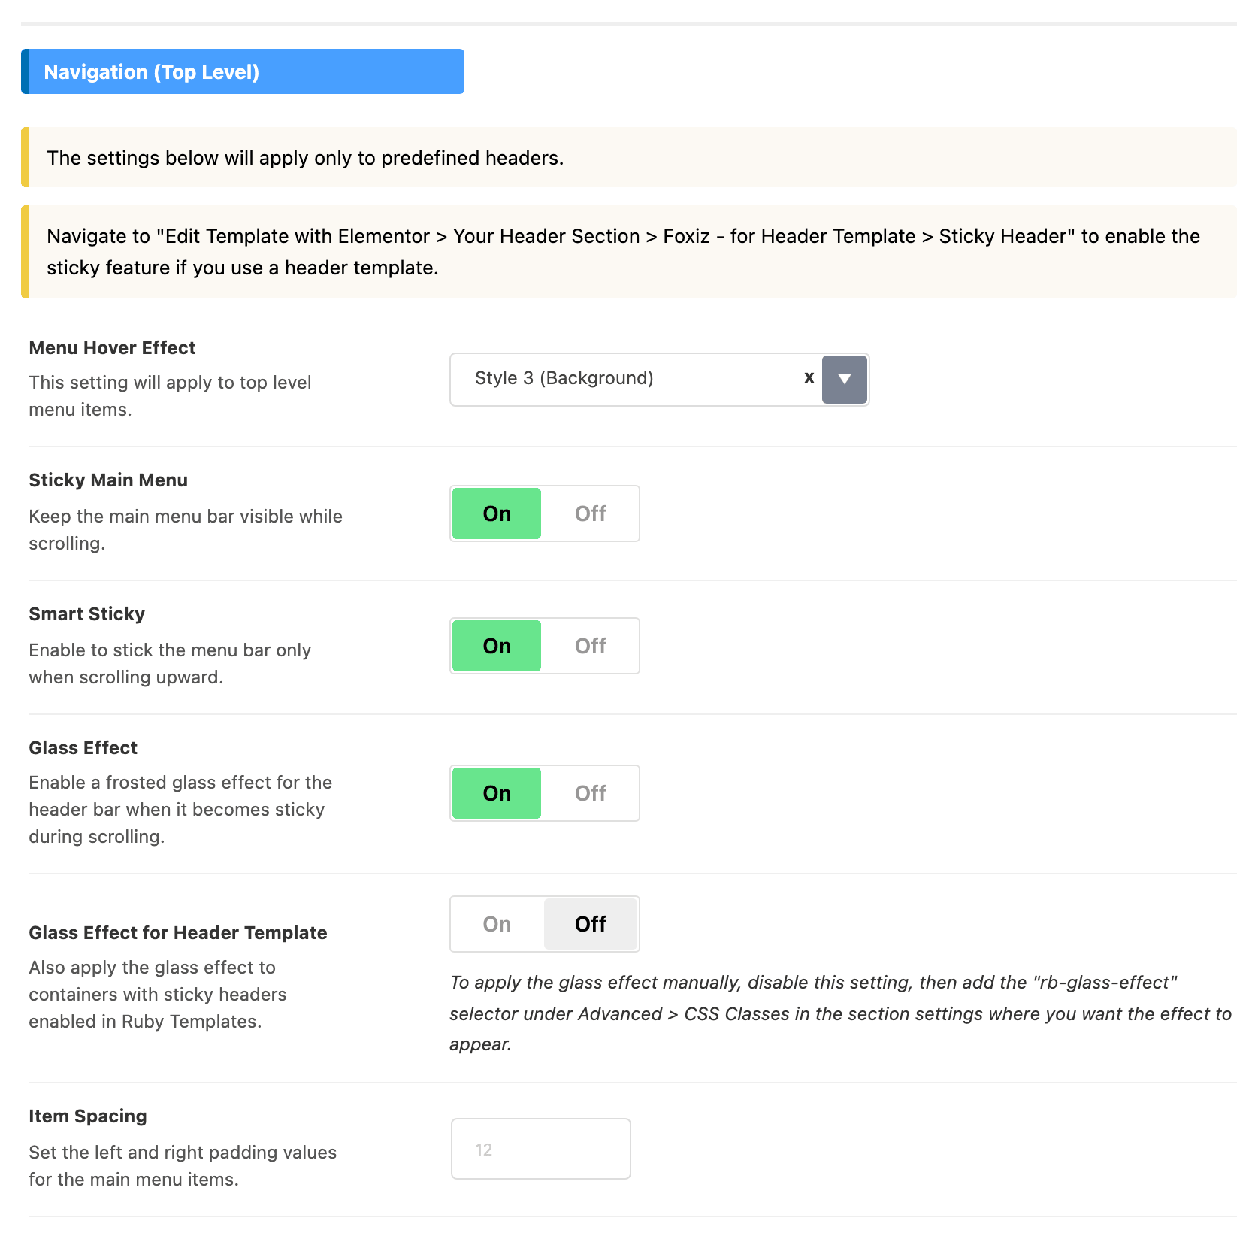Viewport: 1258px width, 1236px height.
Task: Click the Smart Sticky label
Action: tap(86, 614)
